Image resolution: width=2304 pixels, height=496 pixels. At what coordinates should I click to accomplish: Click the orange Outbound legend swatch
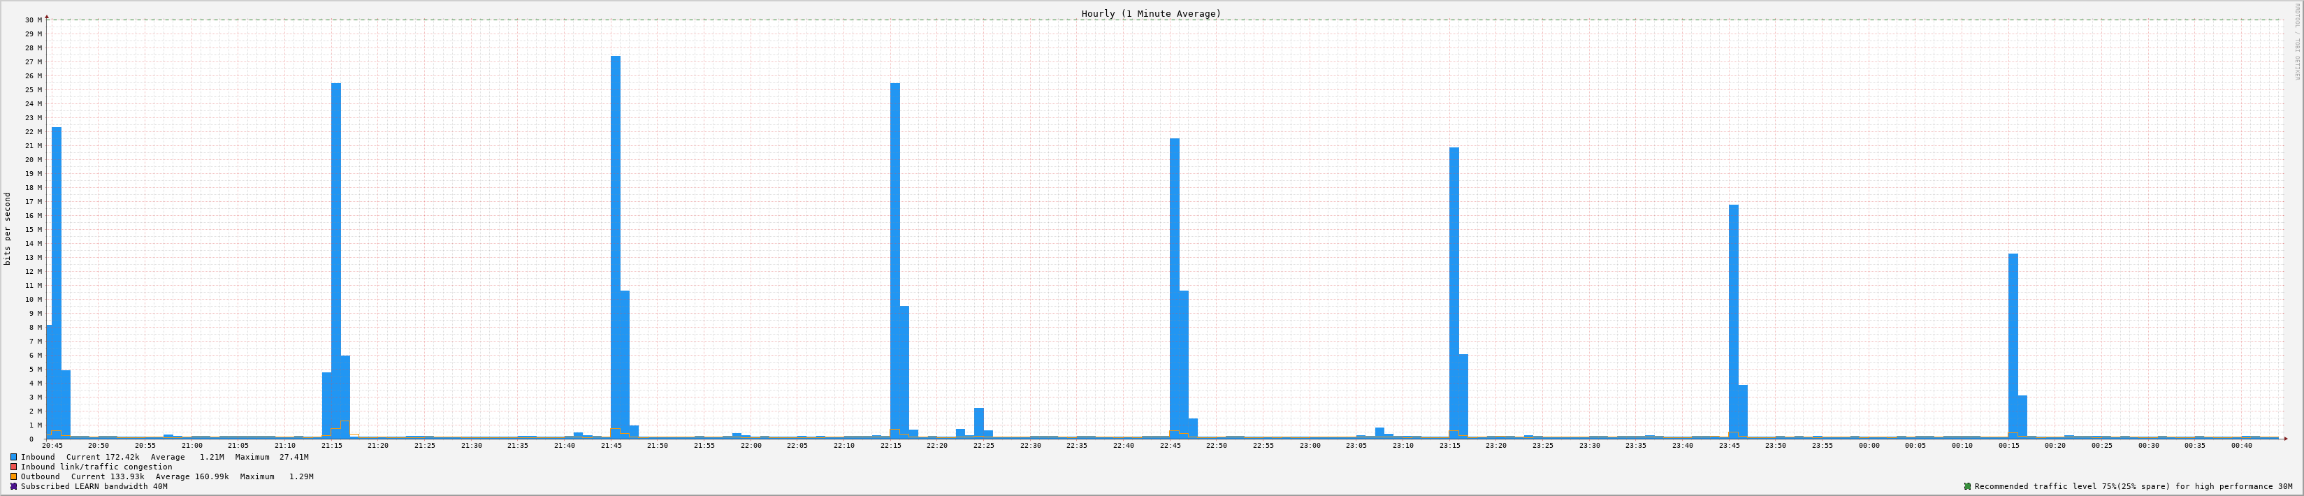[x=13, y=476]
